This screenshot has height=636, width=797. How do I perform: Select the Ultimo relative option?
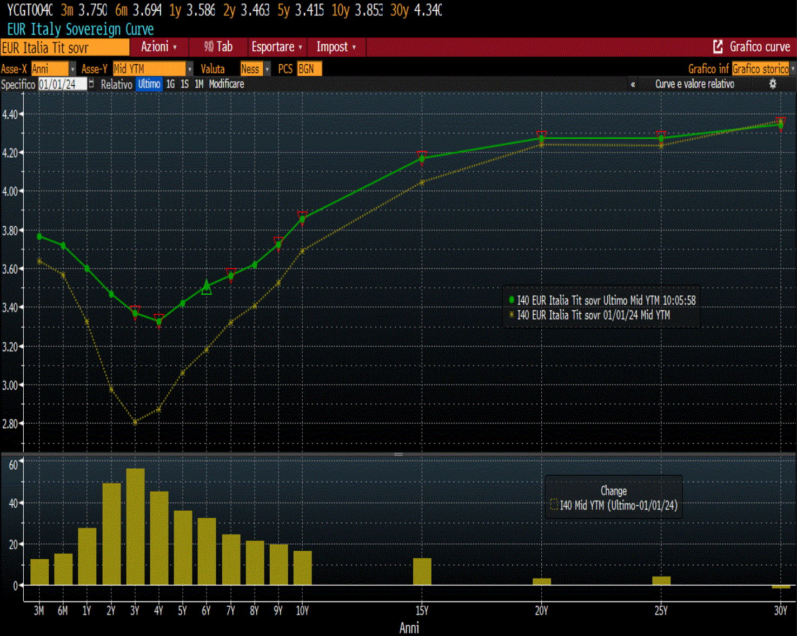pyautogui.click(x=149, y=84)
